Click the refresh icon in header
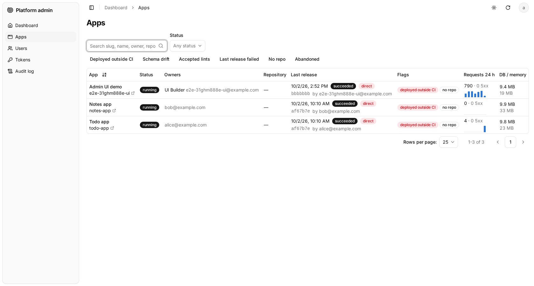The image size is (534, 286). click(508, 8)
